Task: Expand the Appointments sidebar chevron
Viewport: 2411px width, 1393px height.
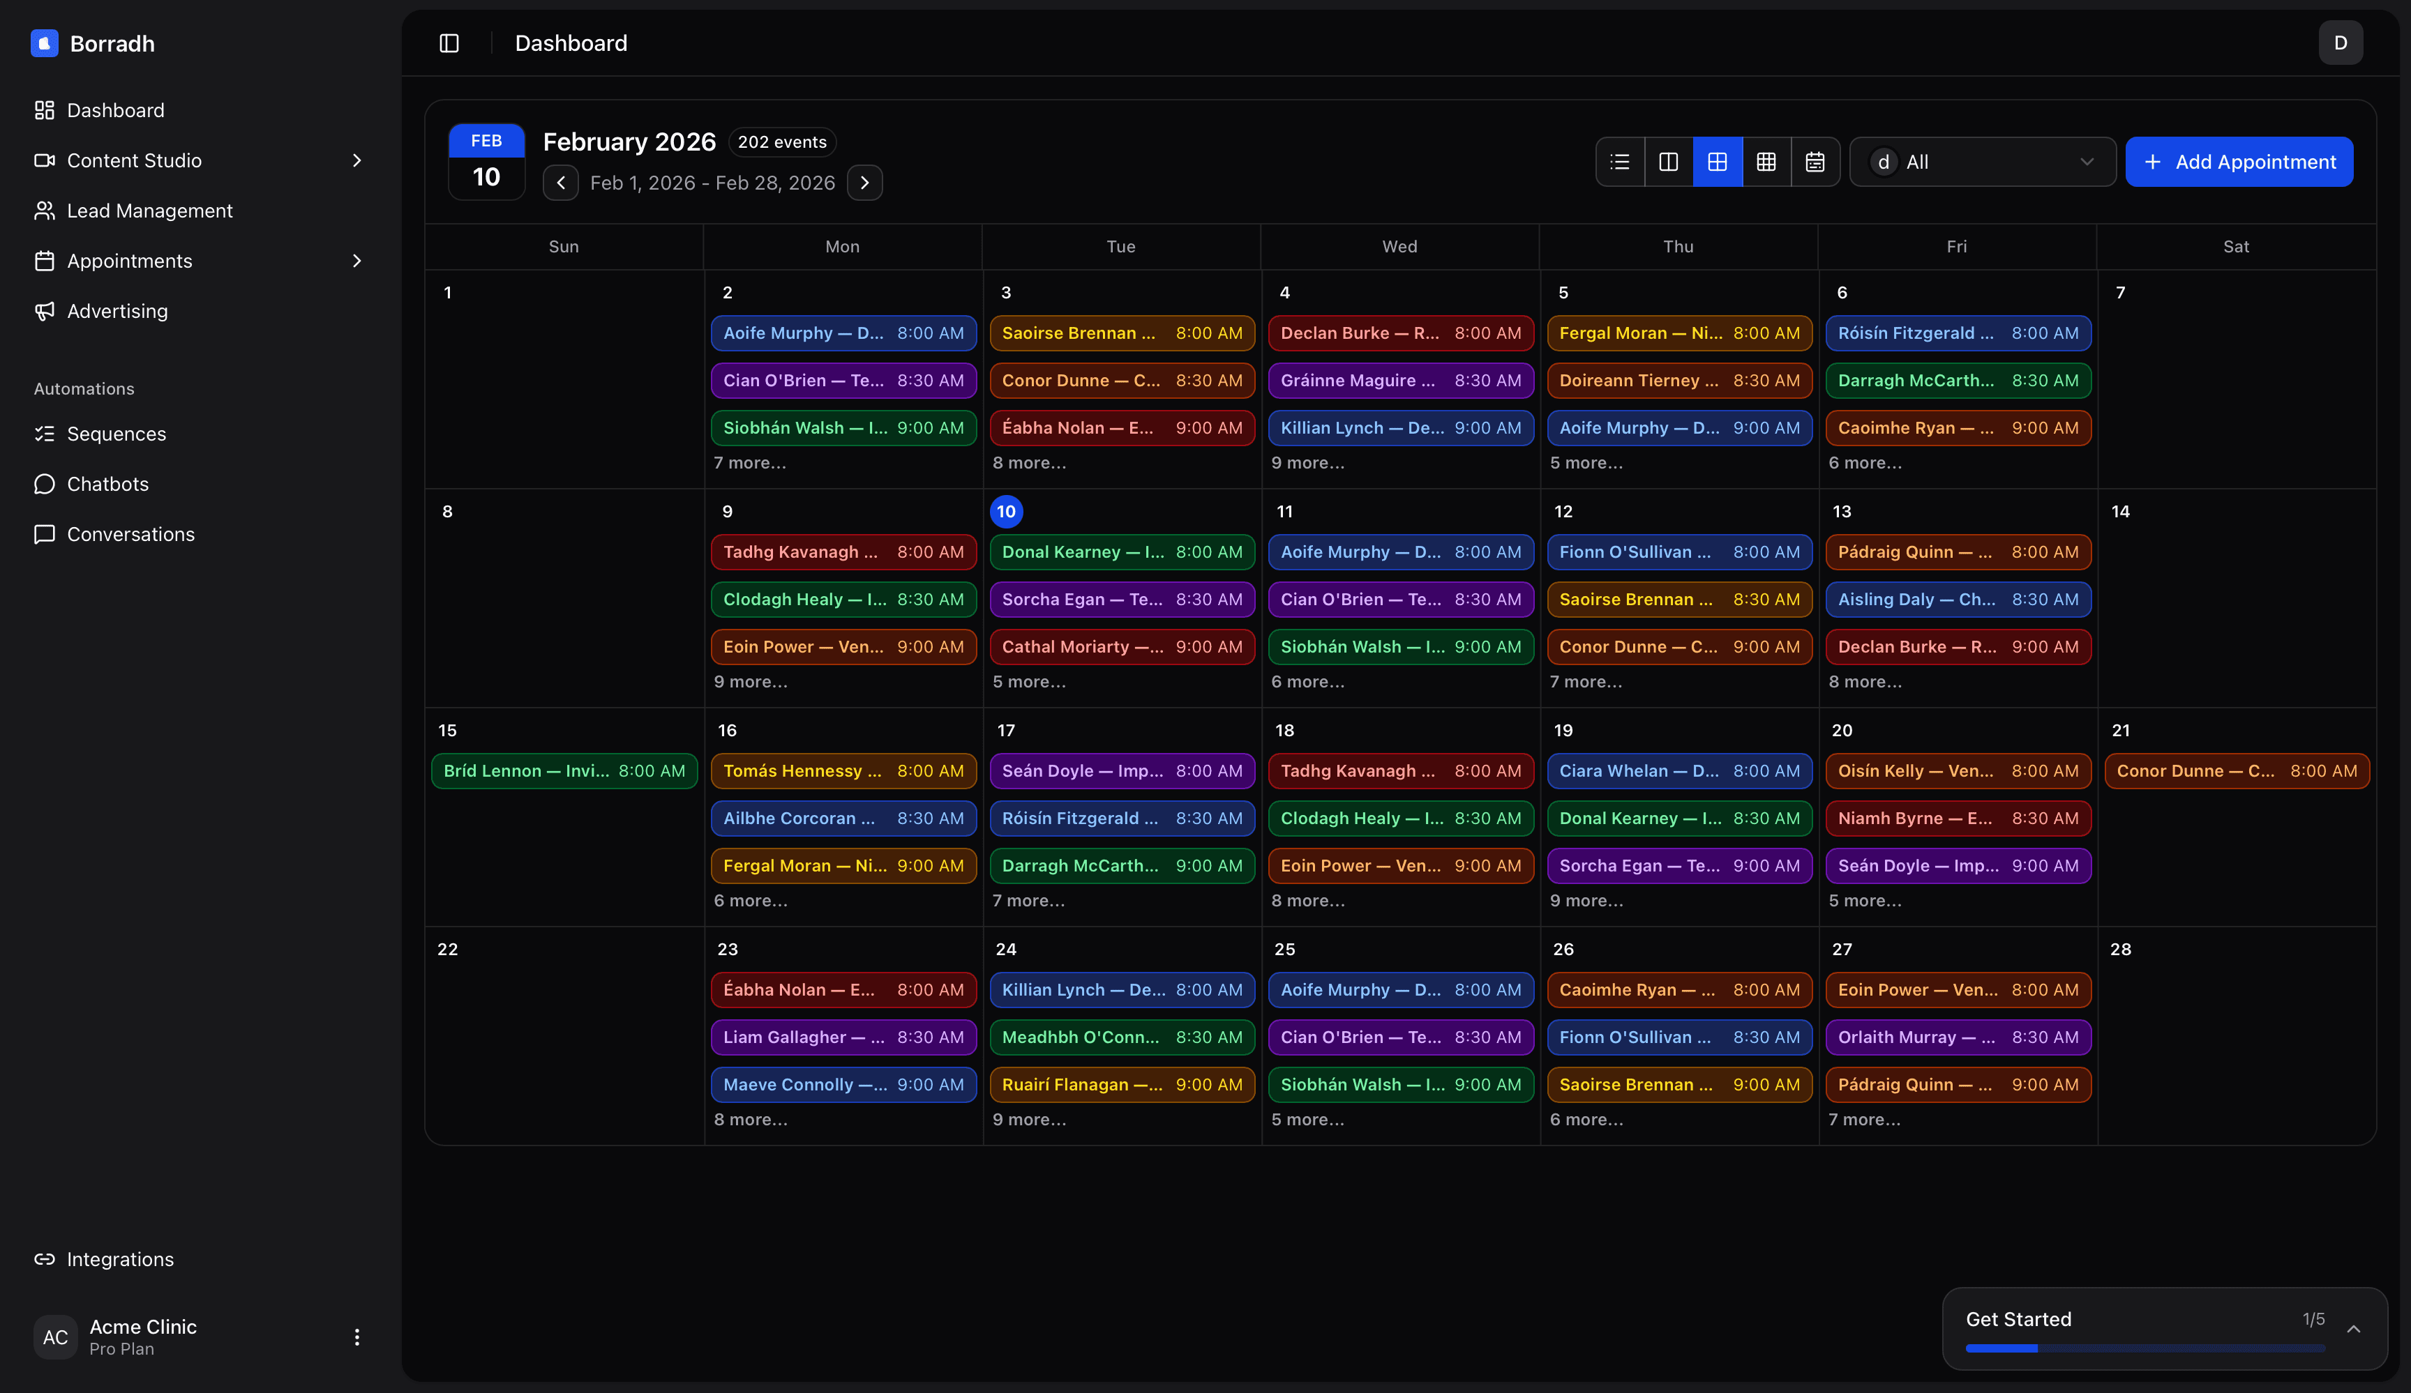Action: click(x=357, y=260)
